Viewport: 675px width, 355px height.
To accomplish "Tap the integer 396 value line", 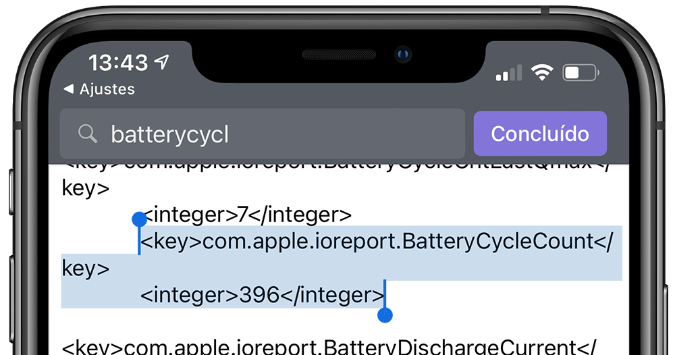I will click(262, 295).
